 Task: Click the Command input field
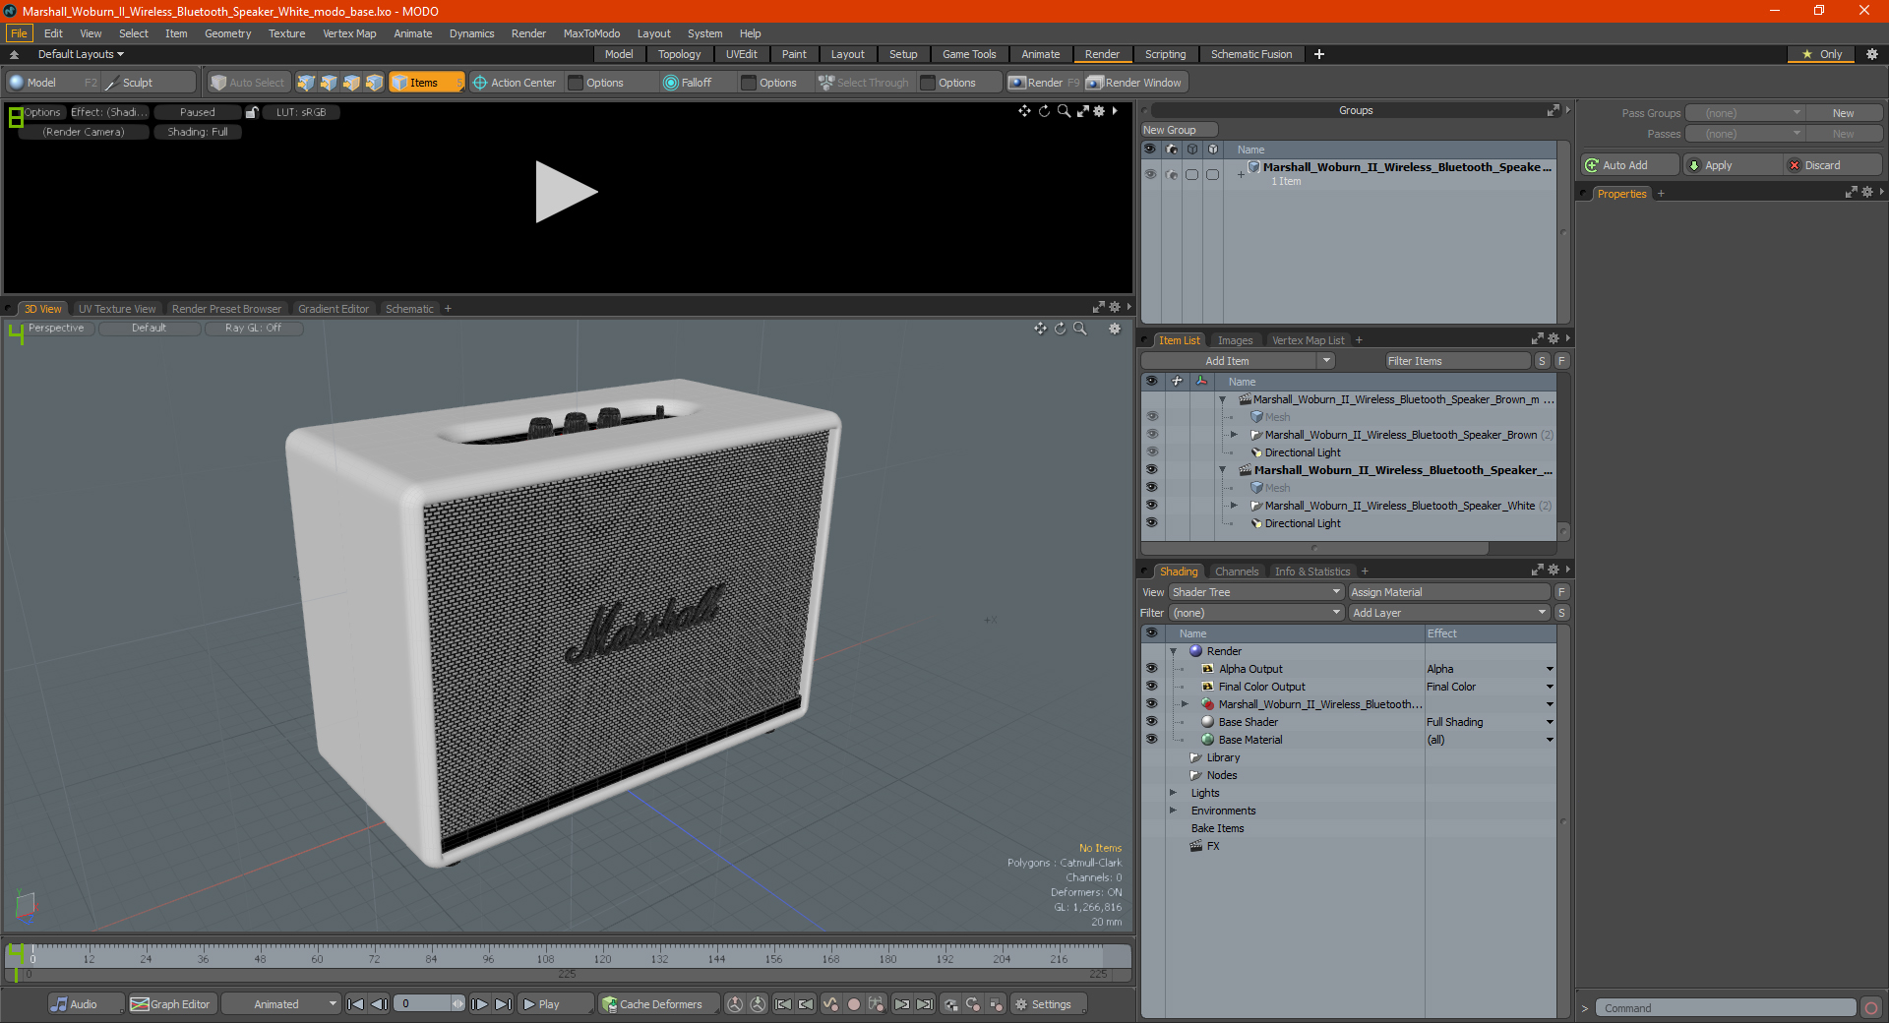pyautogui.click(x=1727, y=1008)
